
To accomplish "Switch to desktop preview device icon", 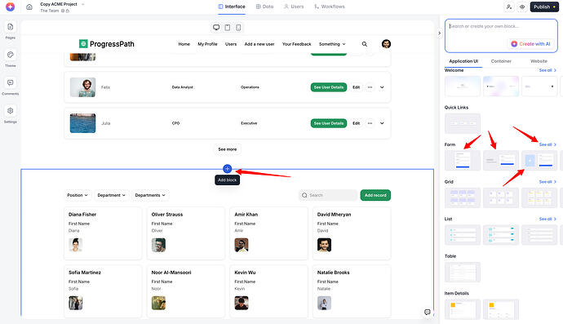I will 216,28.
